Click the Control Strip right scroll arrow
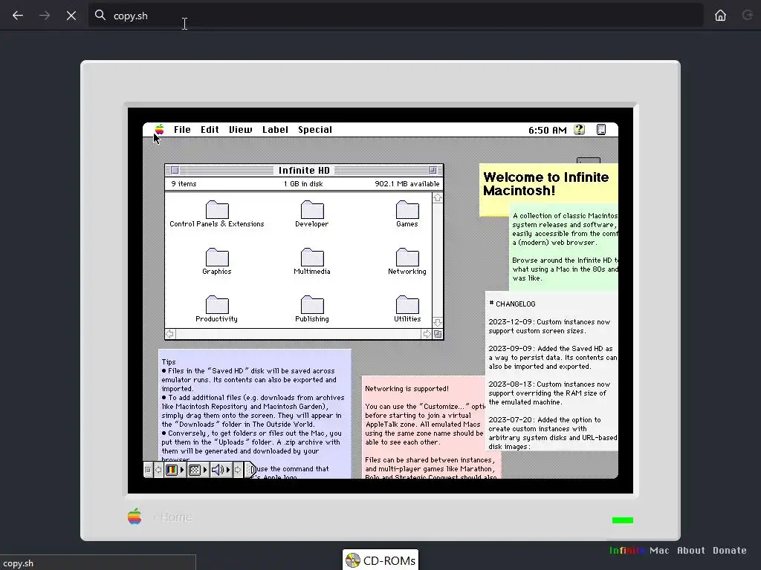Viewport: 761px width, 570px height. [x=238, y=470]
